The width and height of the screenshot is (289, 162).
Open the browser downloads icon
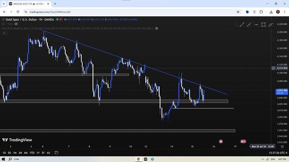coord(271,12)
